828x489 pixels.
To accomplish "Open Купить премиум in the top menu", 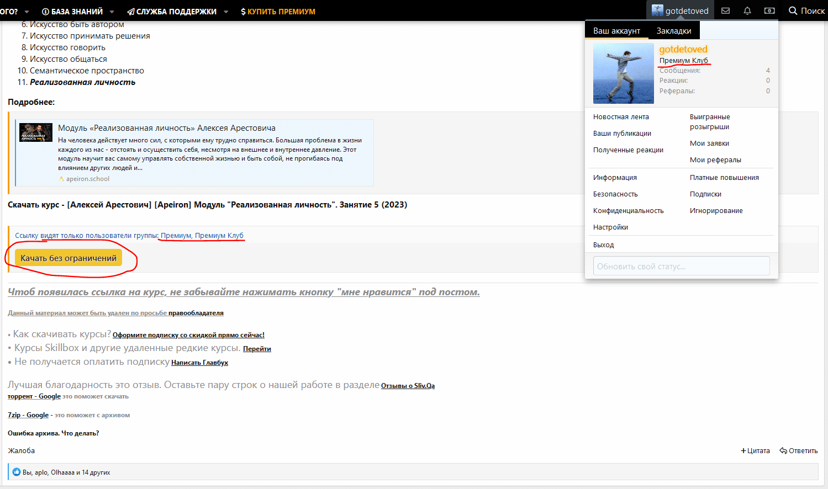I will click(278, 12).
